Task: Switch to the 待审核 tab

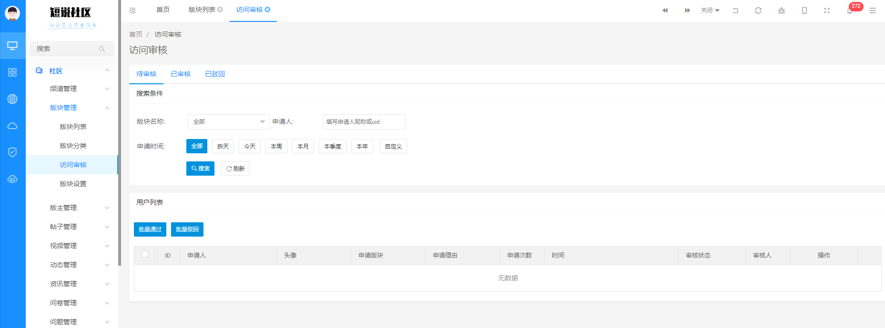Action: pyautogui.click(x=146, y=74)
